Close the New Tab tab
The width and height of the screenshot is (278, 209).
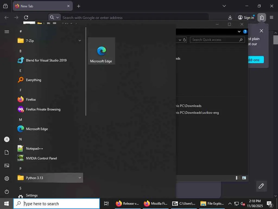pyautogui.click(x=68, y=6)
